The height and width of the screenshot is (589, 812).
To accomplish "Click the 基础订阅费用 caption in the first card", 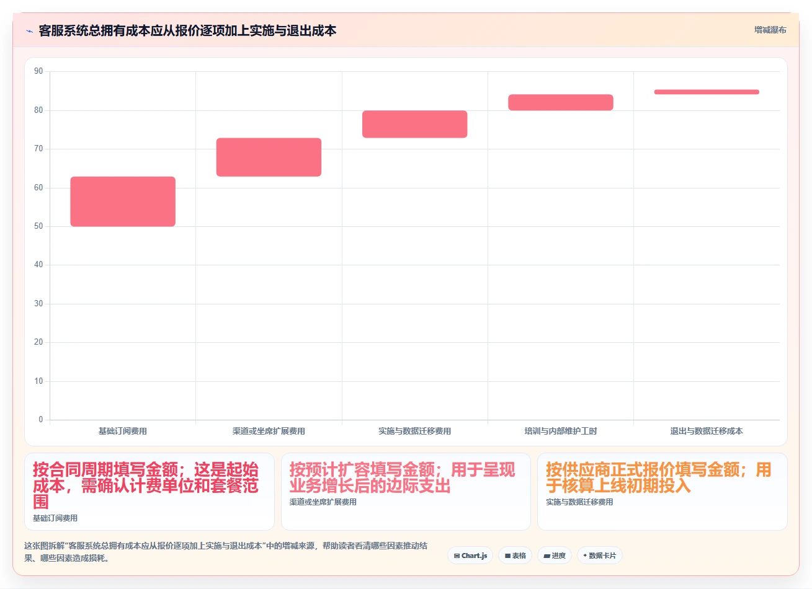I will [x=55, y=518].
